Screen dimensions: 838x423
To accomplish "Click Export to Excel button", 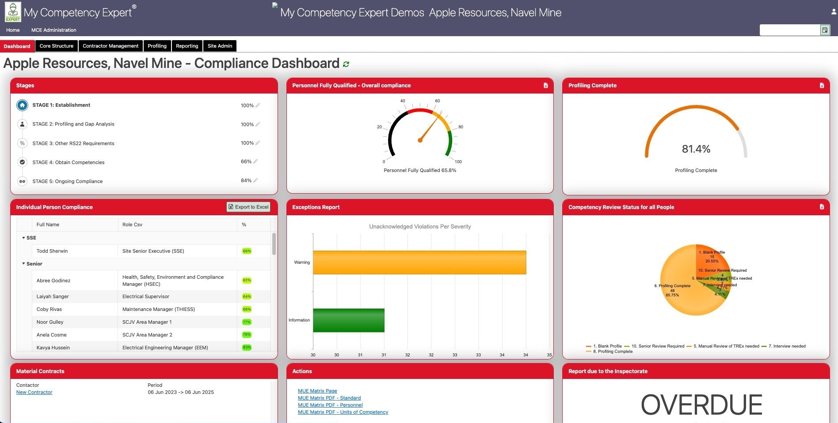I will [x=248, y=207].
